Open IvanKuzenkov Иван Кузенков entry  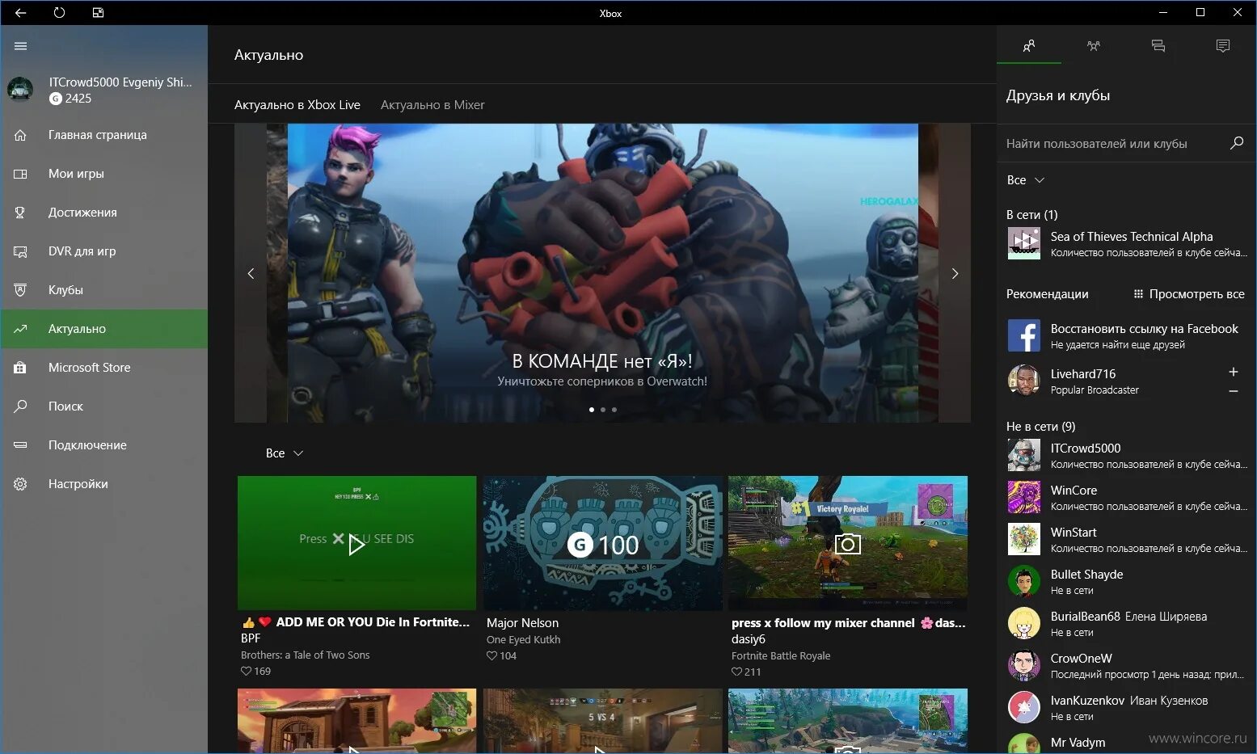pyautogui.click(x=1127, y=708)
